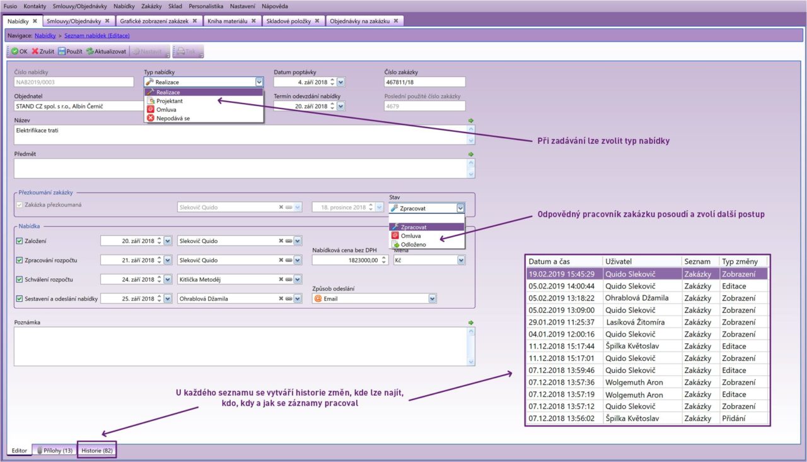Confirm the form with the OK button
Image resolution: width=807 pixels, height=462 pixels.
[19, 51]
